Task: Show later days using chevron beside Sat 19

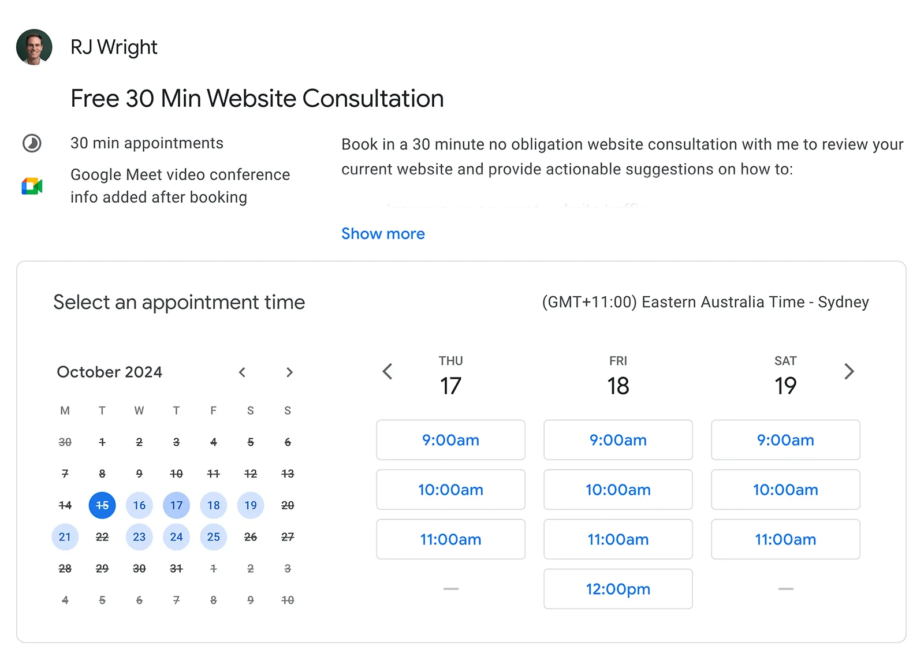Action: tap(849, 372)
